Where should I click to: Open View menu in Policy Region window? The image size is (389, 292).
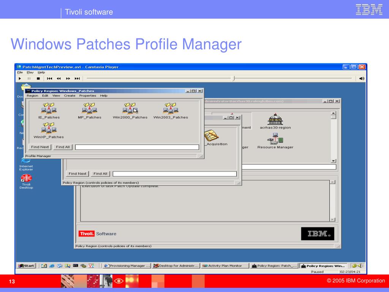click(56, 95)
